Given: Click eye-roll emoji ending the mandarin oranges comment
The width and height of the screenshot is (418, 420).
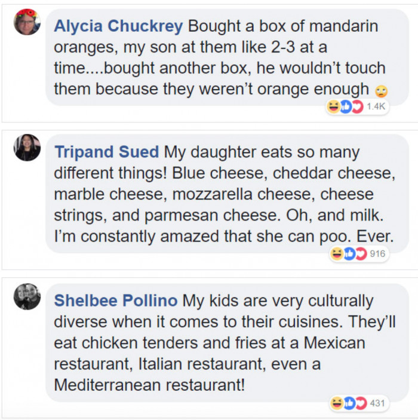Looking at the screenshot, I should point(381,91).
